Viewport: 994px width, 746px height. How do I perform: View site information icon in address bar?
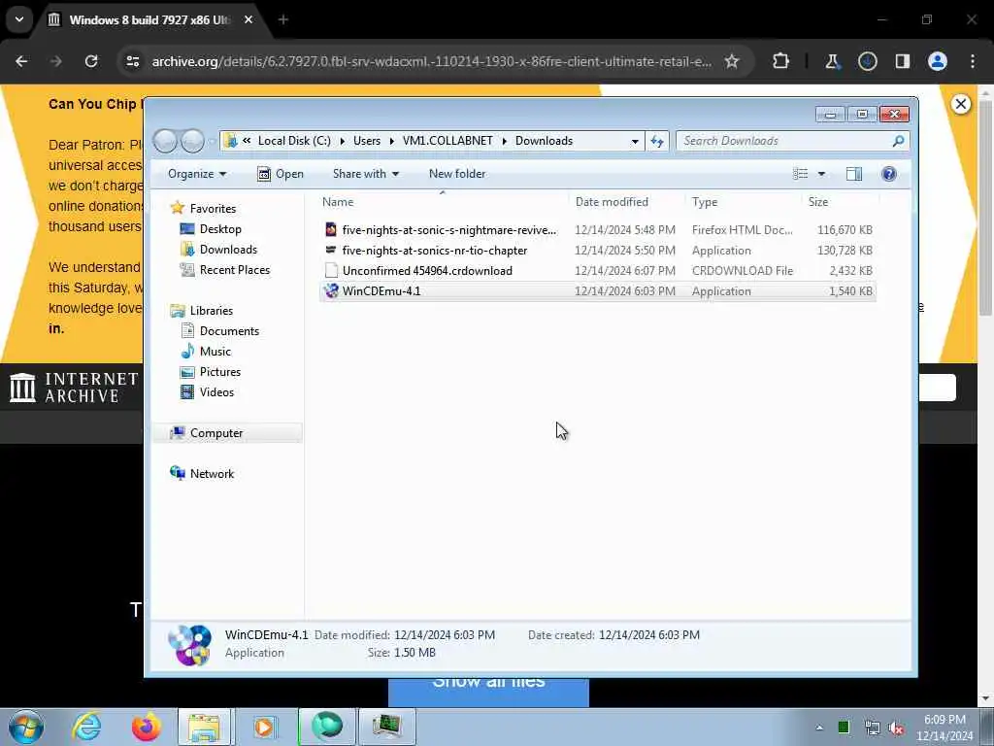click(132, 61)
